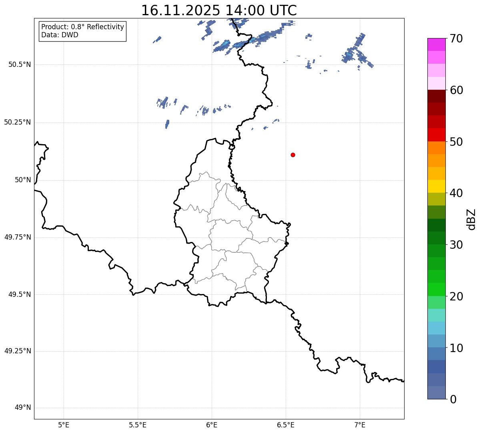481x433 pixels.
Task: Click the '50.25°N' latitude label
Action: [x=18, y=122]
